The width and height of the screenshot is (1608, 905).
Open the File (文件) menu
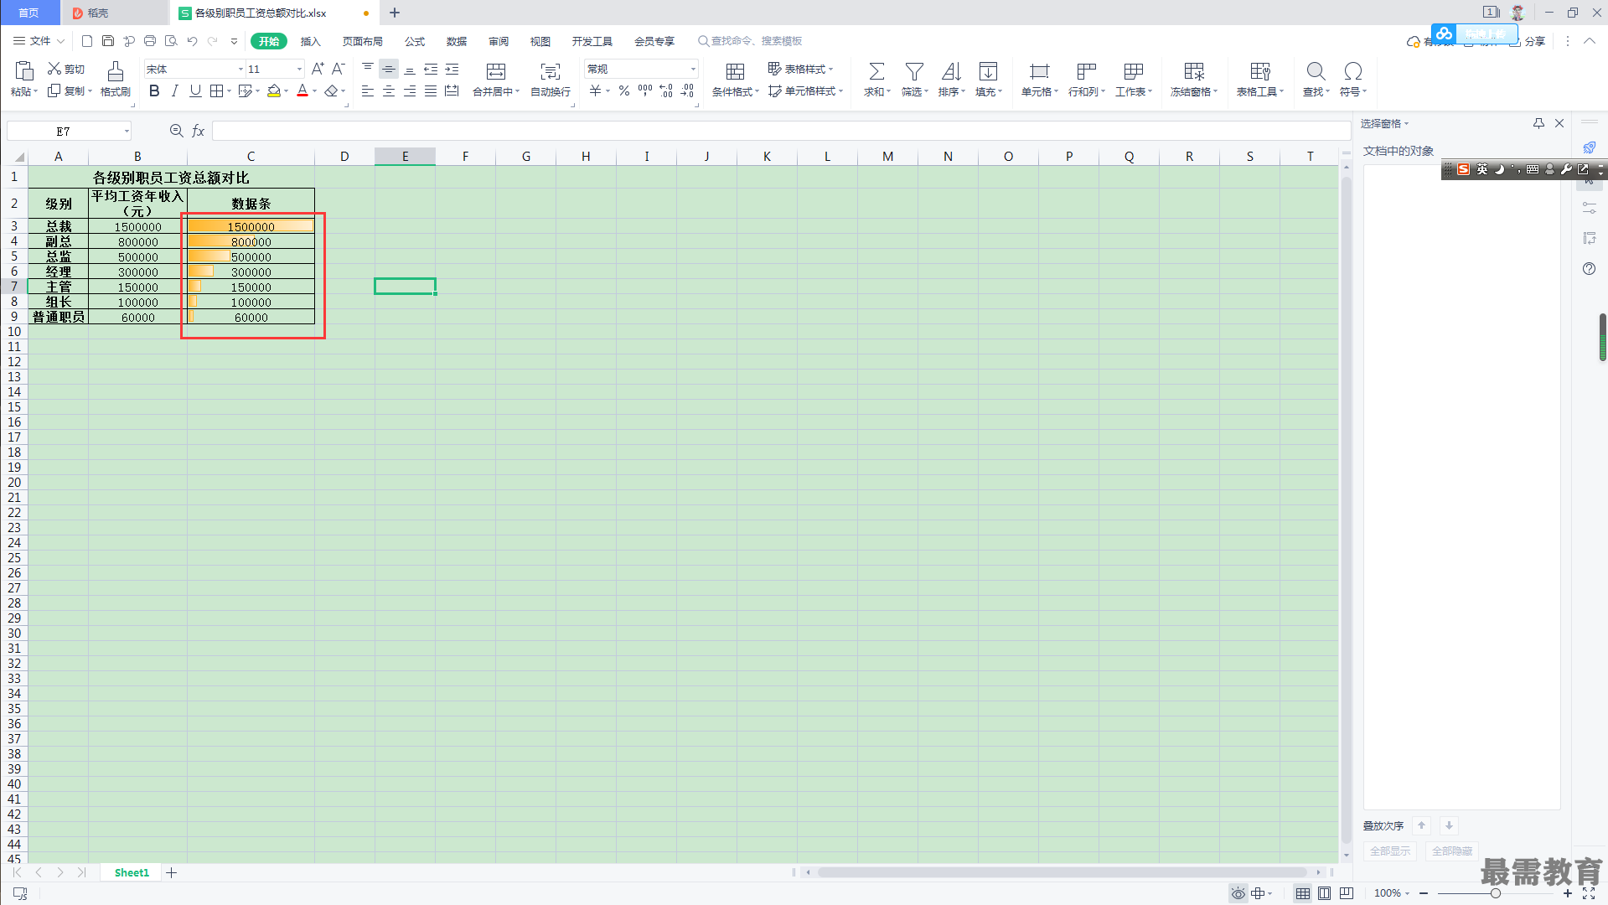(39, 41)
